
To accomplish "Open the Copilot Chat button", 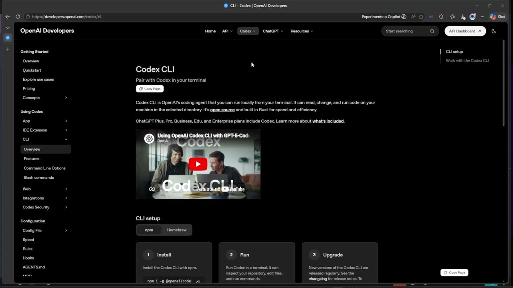I will [497, 17].
